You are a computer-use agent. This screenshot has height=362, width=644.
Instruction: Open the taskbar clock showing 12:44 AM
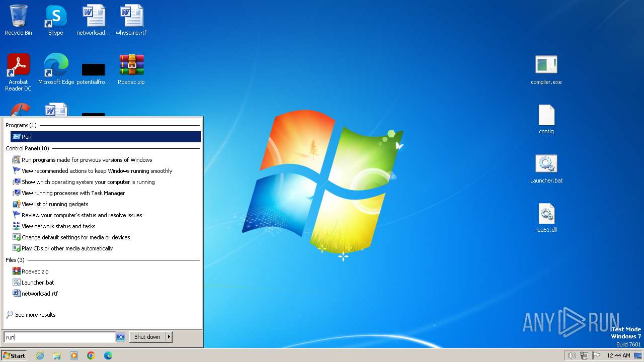(618, 355)
